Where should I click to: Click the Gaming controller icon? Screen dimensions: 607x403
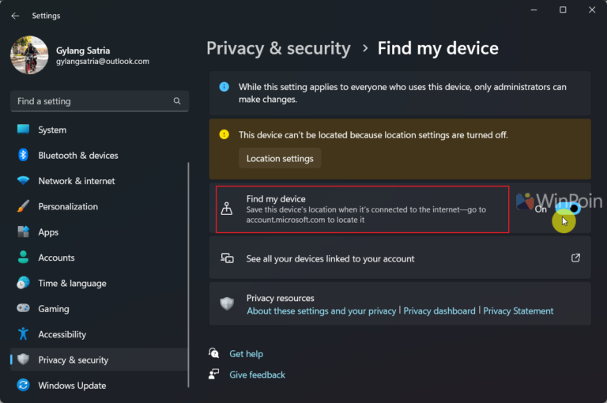click(x=23, y=308)
